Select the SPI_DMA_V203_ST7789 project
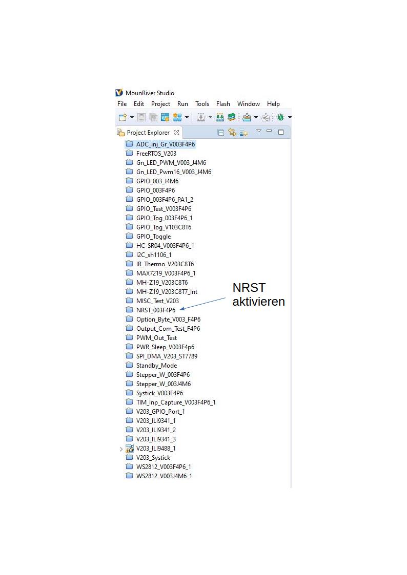This screenshot has height=575, width=407. 167,356
